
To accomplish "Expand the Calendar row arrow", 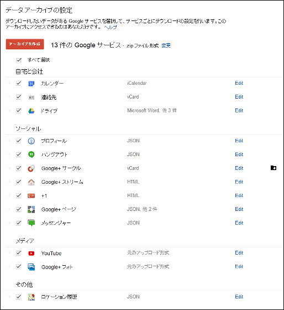I will click(x=9, y=83).
